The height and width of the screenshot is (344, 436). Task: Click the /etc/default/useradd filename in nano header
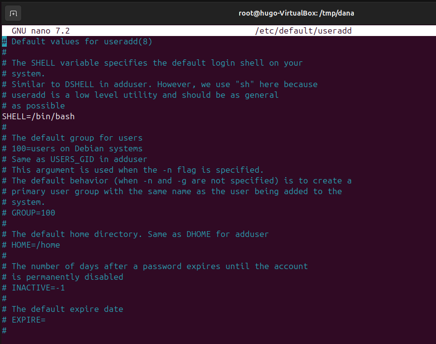[303, 31]
